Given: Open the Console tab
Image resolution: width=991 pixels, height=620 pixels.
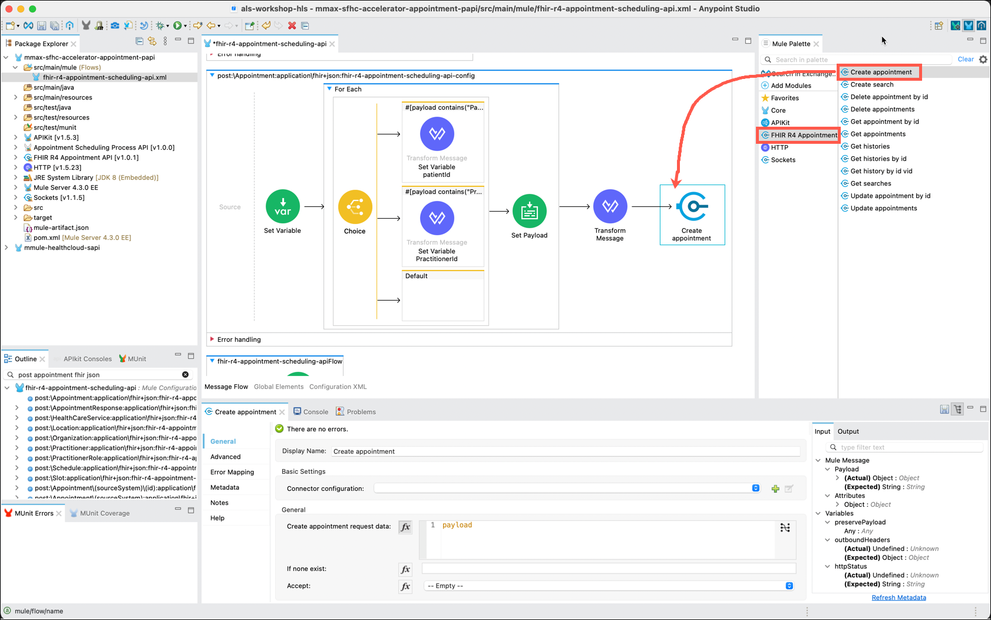Looking at the screenshot, I should [310, 411].
